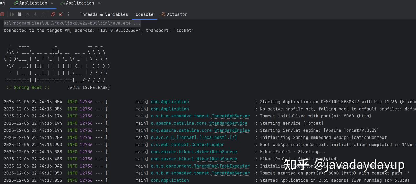Click 'Tomcat initialized with port(s): 8080 (http)'
Viewport: 416px width, 184px height.
click(x=315, y=116)
